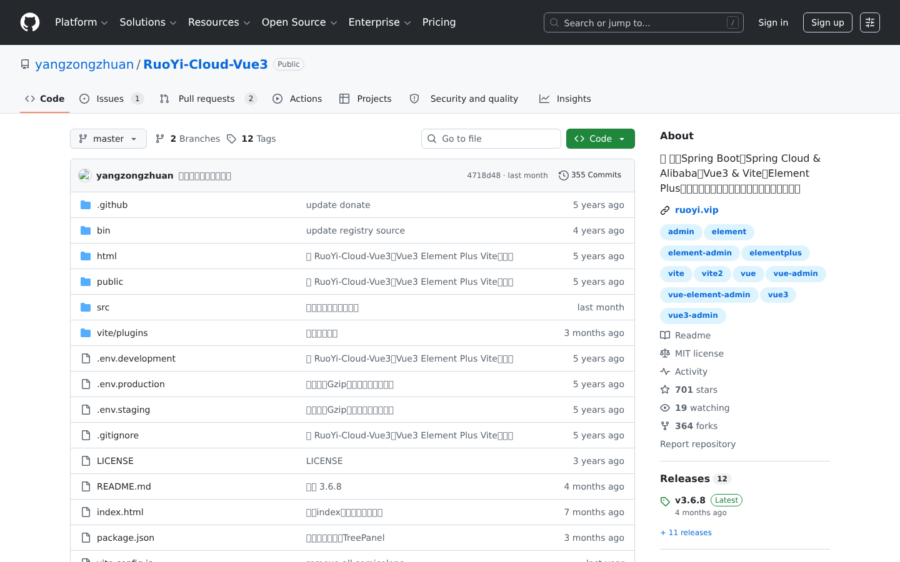The height and width of the screenshot is (562, 900).
Task: Switch to the Issues tab
Action: (112, 99)
